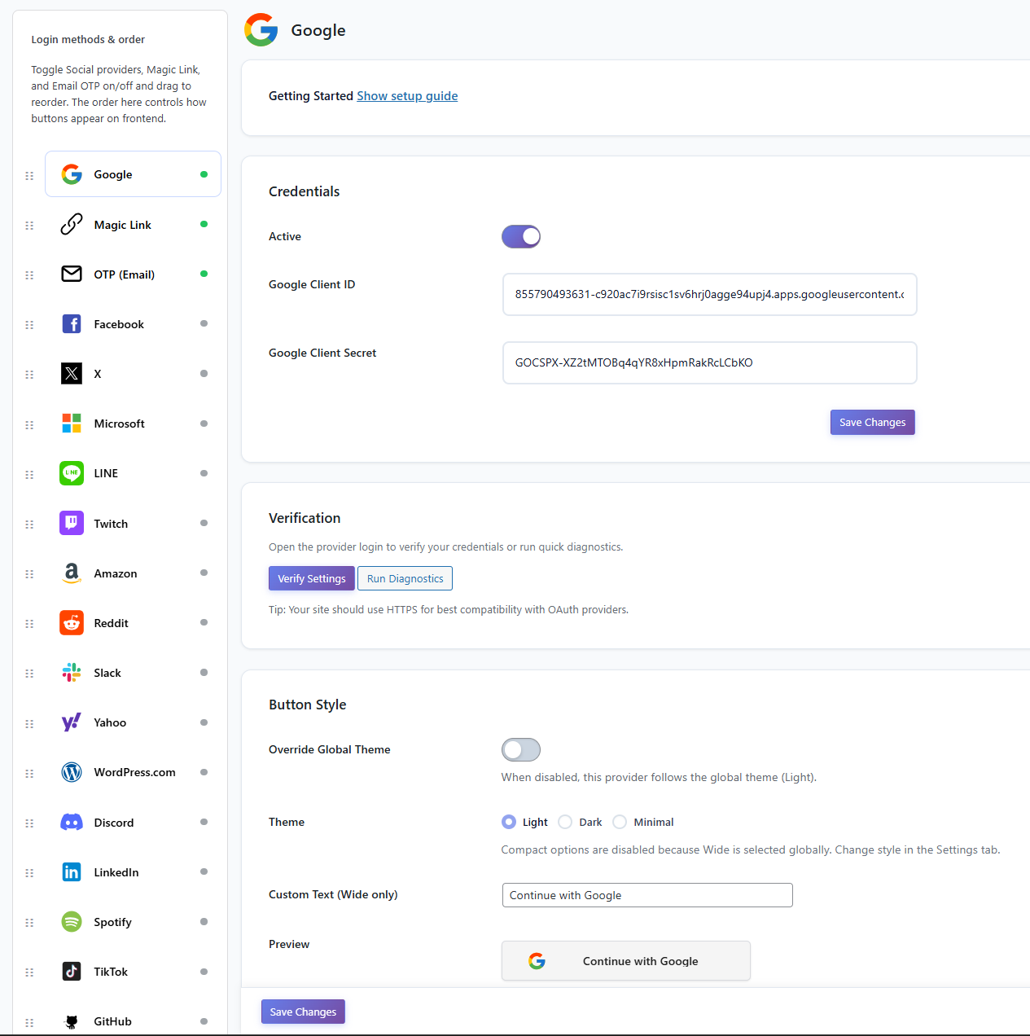Grab the drag handle beside Spotify
Viewport: 1030px width, 1036px height.
[x=29, y=923]
